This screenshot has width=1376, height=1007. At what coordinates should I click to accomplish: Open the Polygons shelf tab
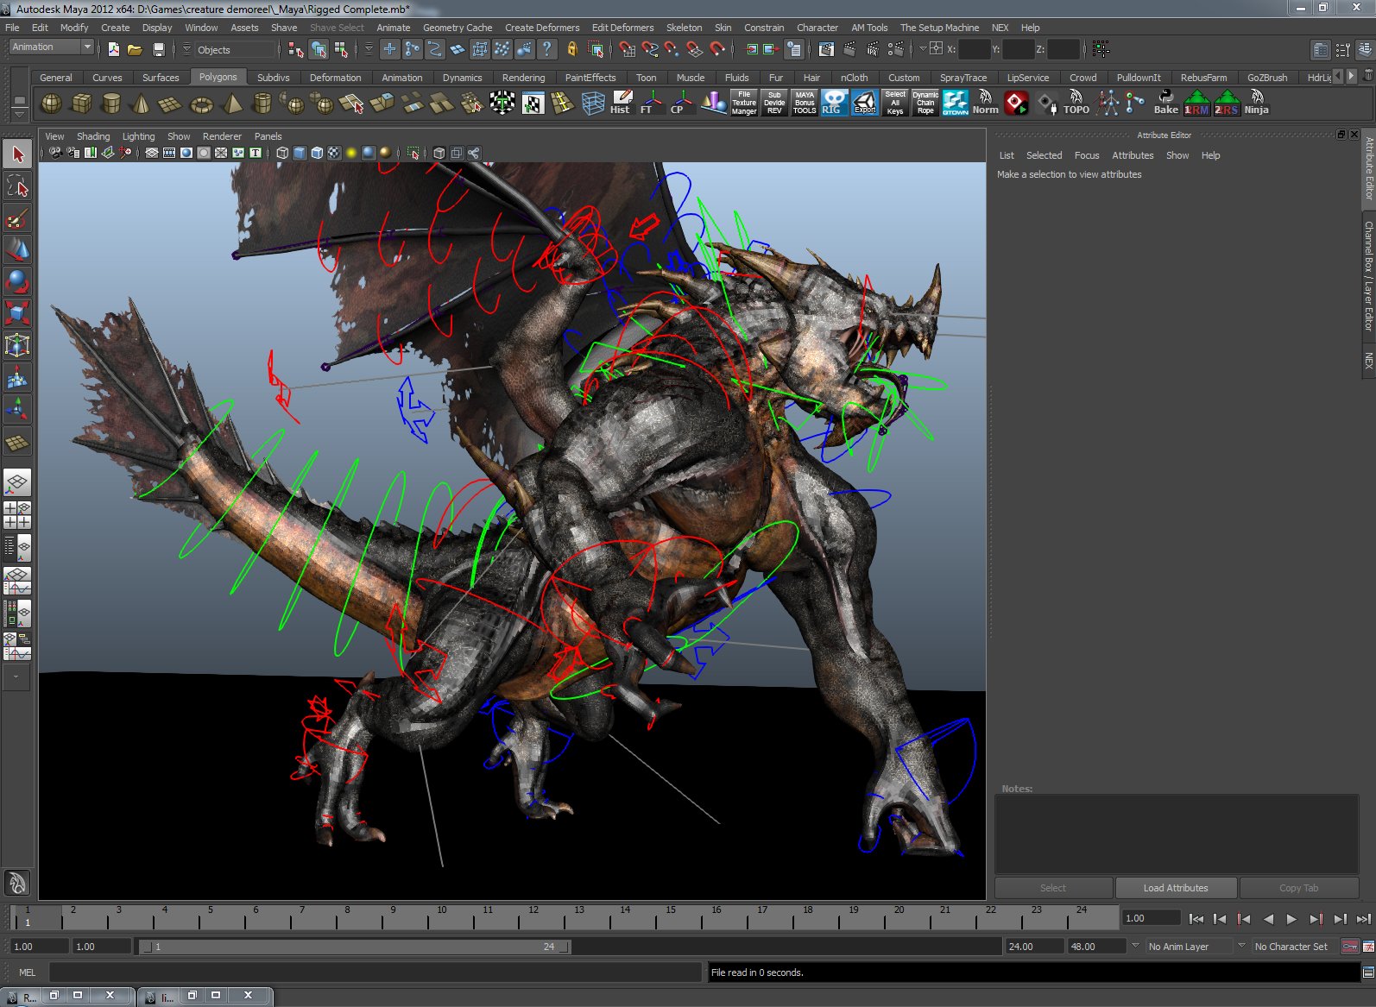point(218,77)
